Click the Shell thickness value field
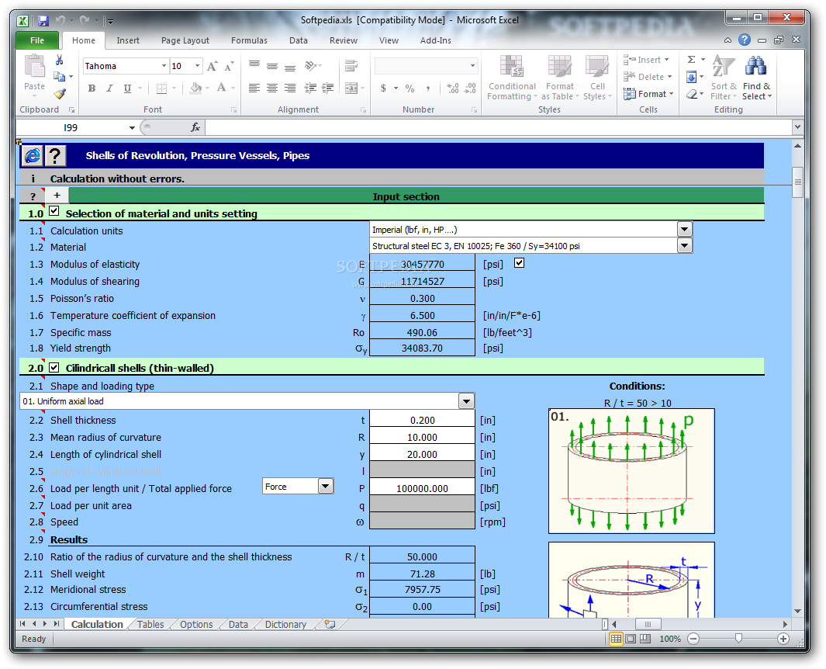This screenshot has height=669, width=826. (x=422, y=420)
